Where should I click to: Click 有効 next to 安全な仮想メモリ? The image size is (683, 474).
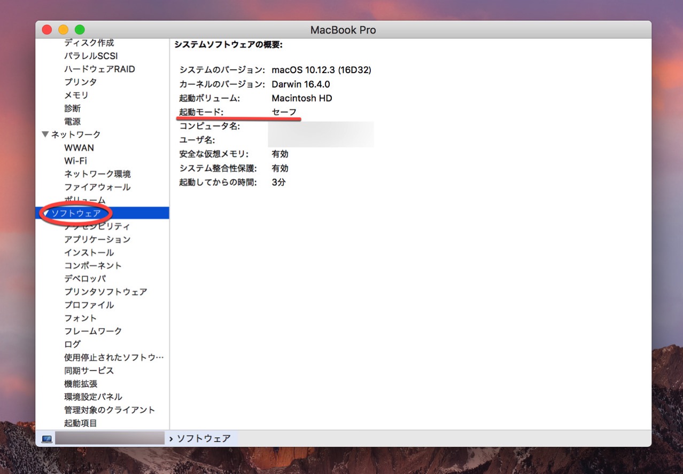coord(280,154)
